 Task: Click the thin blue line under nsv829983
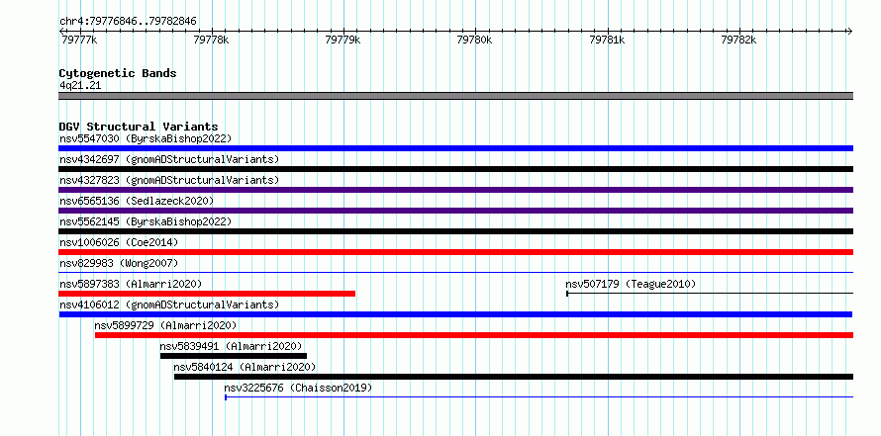pos(455,273)
